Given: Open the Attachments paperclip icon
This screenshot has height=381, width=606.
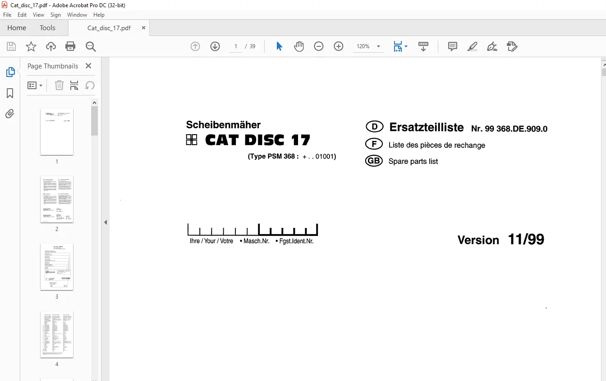Looking at the screenshot, I should [x=10, y=113].
